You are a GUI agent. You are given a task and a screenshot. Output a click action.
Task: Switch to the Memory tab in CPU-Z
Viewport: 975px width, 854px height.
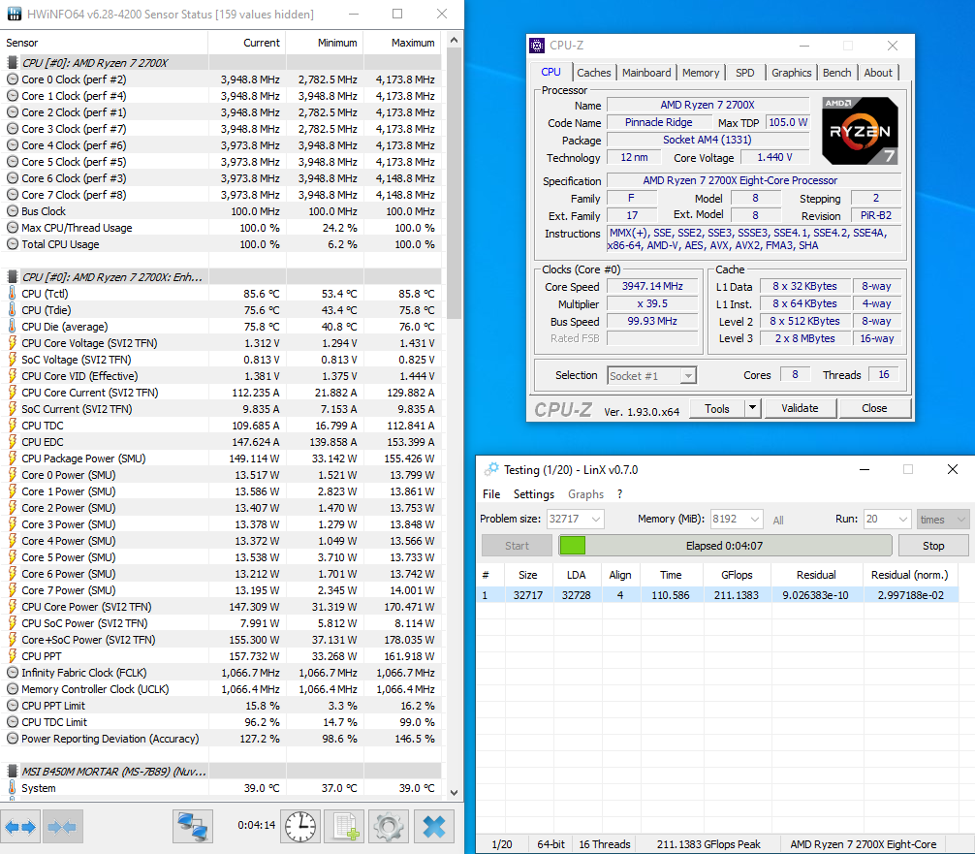point(701,73)
